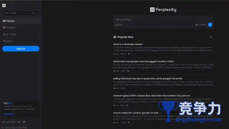Expand the All focus dropdown
This screenshot has height=129, width=229.
[119, 25]
